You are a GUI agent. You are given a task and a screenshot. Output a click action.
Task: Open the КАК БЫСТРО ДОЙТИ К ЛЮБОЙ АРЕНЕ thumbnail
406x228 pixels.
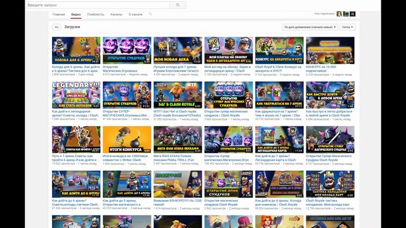coord(330,95)
